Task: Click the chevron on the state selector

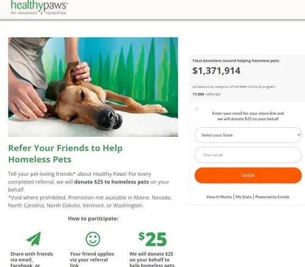Action: [299, 135]
